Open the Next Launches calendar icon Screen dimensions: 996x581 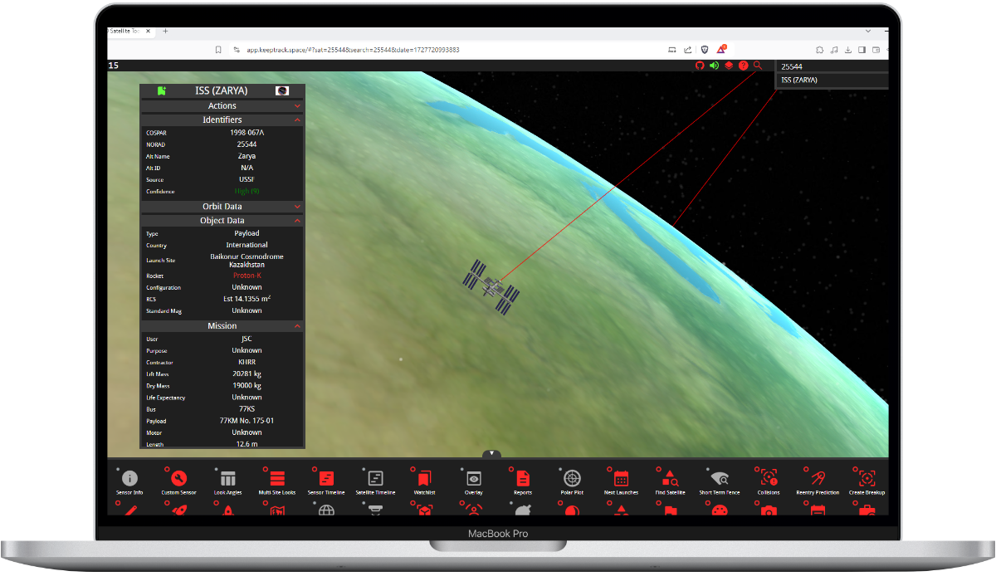(621, 479)
